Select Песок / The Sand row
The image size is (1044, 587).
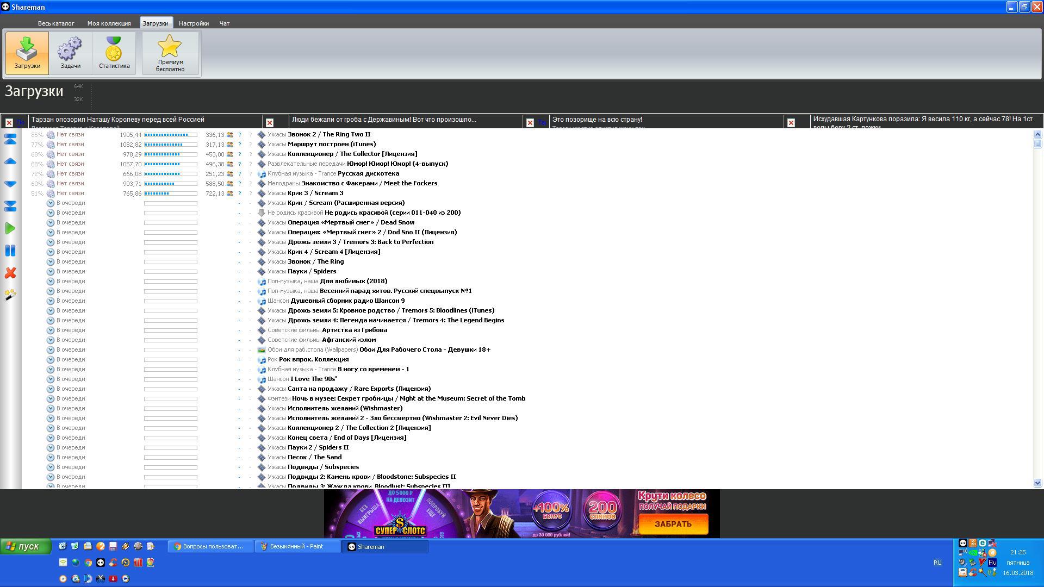(315, 457)
